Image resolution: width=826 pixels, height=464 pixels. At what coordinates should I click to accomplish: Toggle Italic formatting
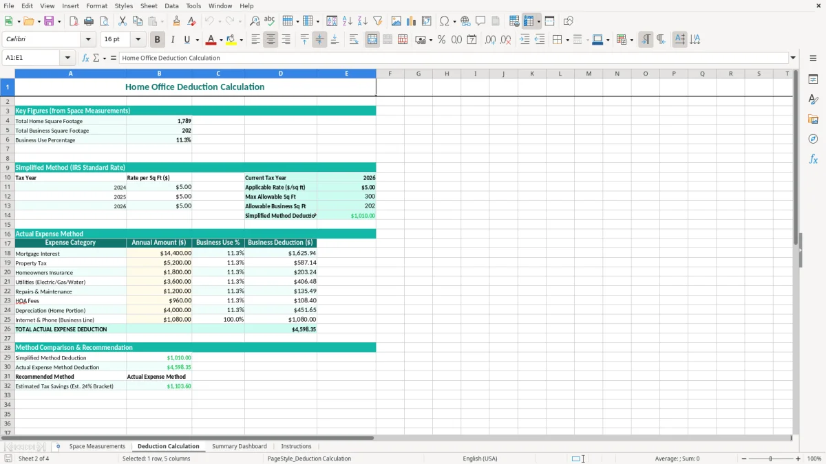(173, 40)
